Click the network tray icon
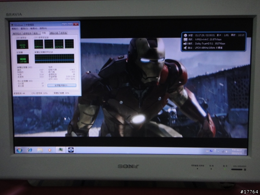This screenshot has height=195, width=260. 223,152
